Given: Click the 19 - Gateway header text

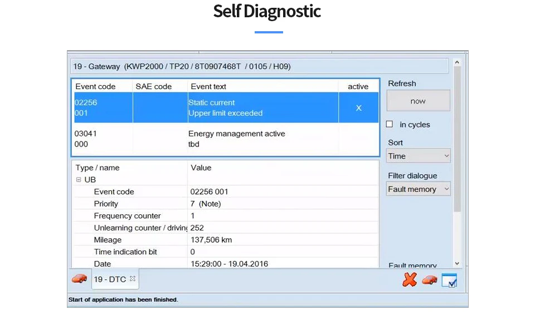Looking at the screenshot, I should point(182,66).
